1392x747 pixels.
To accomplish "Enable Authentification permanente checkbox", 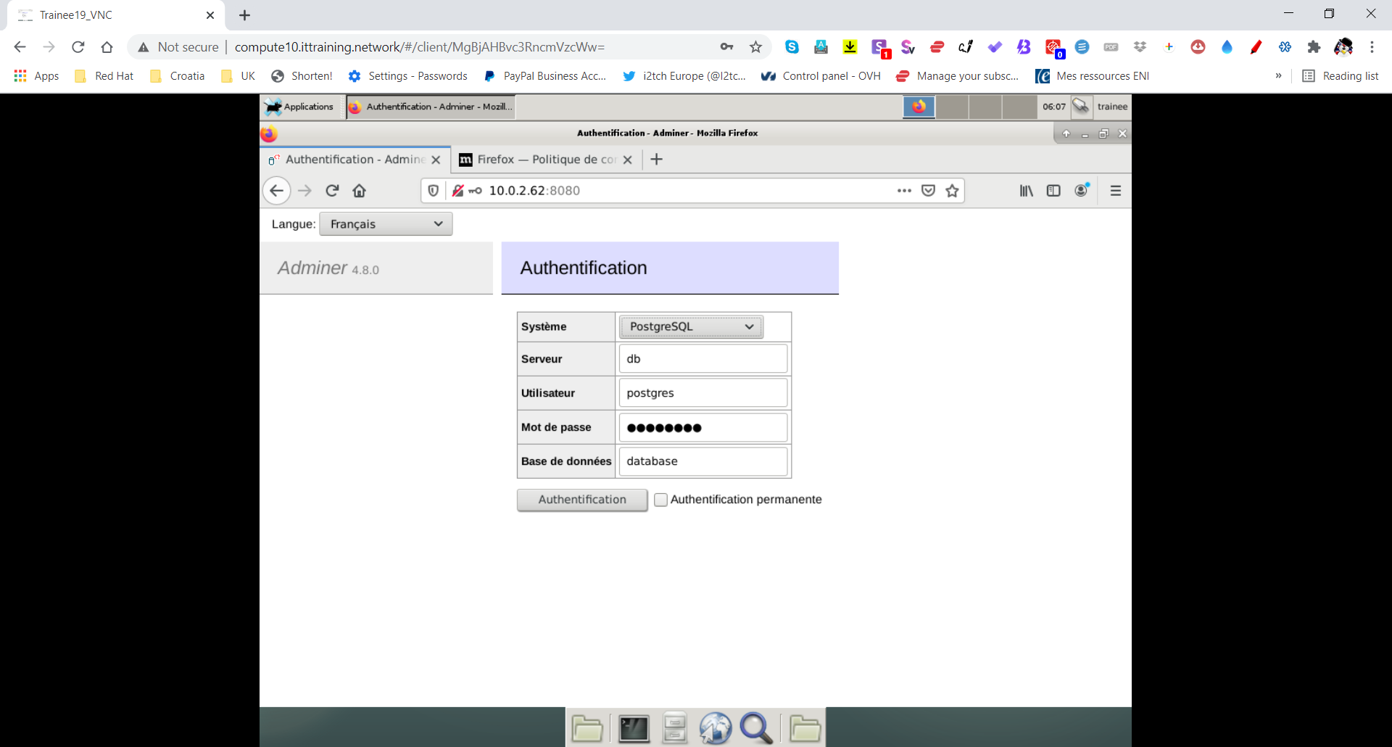I will (660, 500).
